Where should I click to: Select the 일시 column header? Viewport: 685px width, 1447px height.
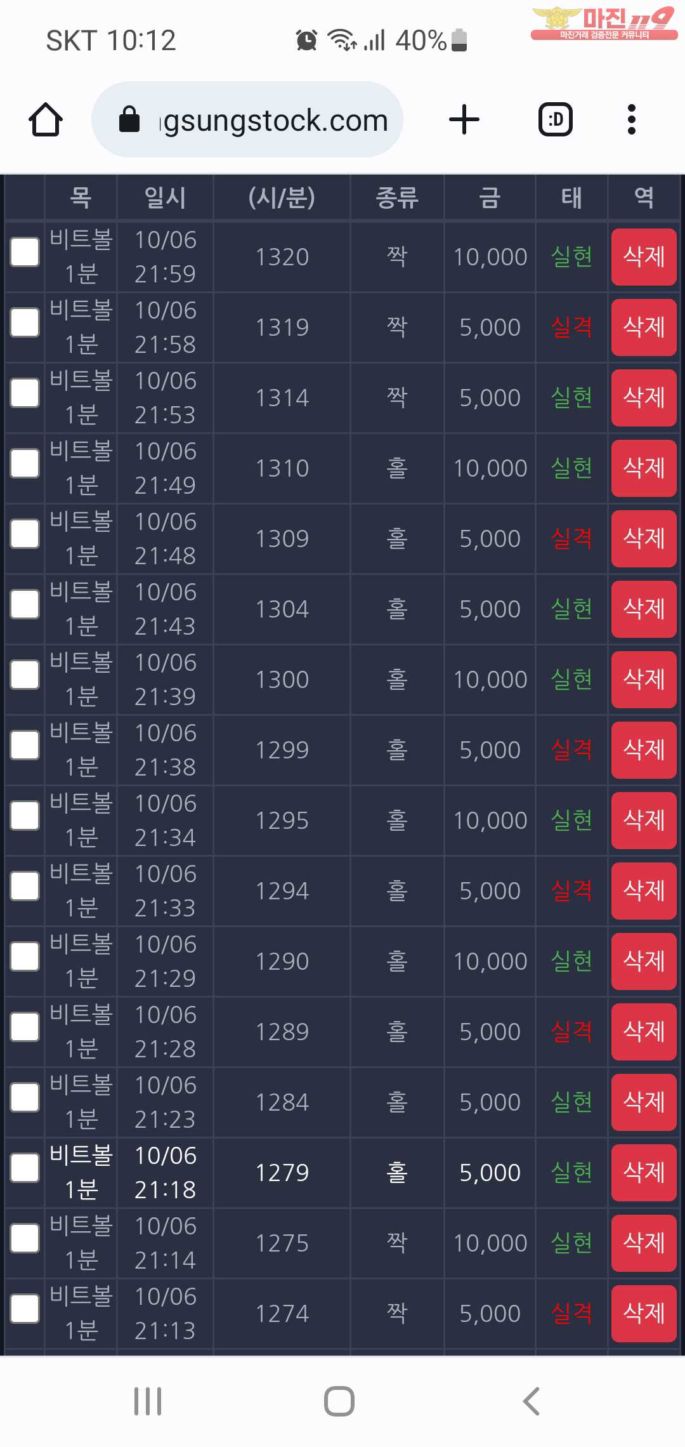coord(166,197)
